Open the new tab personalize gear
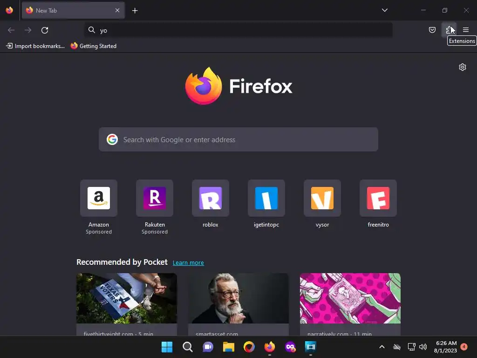Image resolution: width=477 pixels, height=358 pixels. [x=463, y=67]
